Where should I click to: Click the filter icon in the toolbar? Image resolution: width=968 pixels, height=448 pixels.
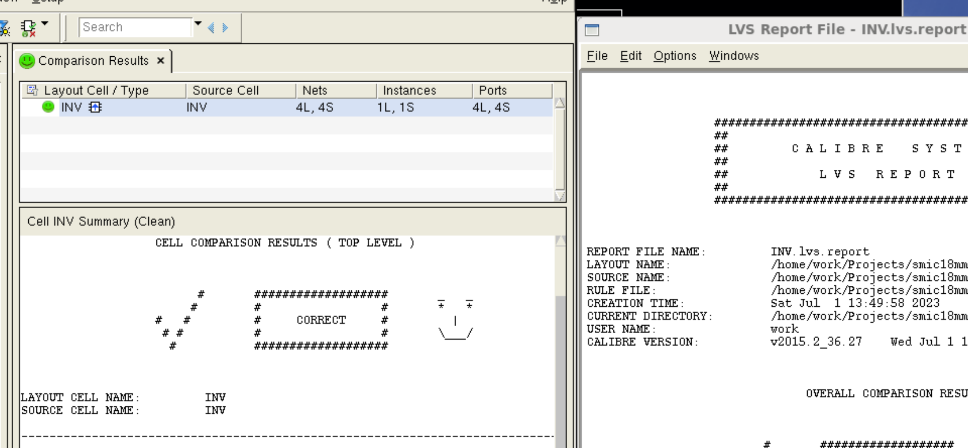[4, 28]
